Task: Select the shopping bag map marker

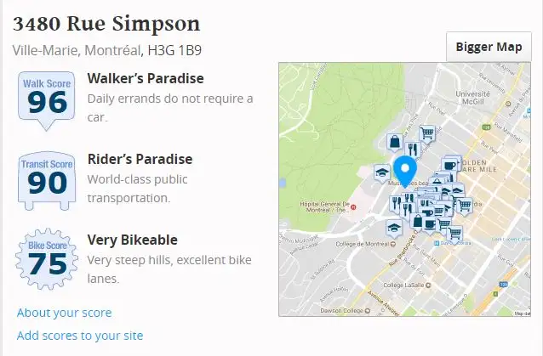Action: click(x=393, y=141)
